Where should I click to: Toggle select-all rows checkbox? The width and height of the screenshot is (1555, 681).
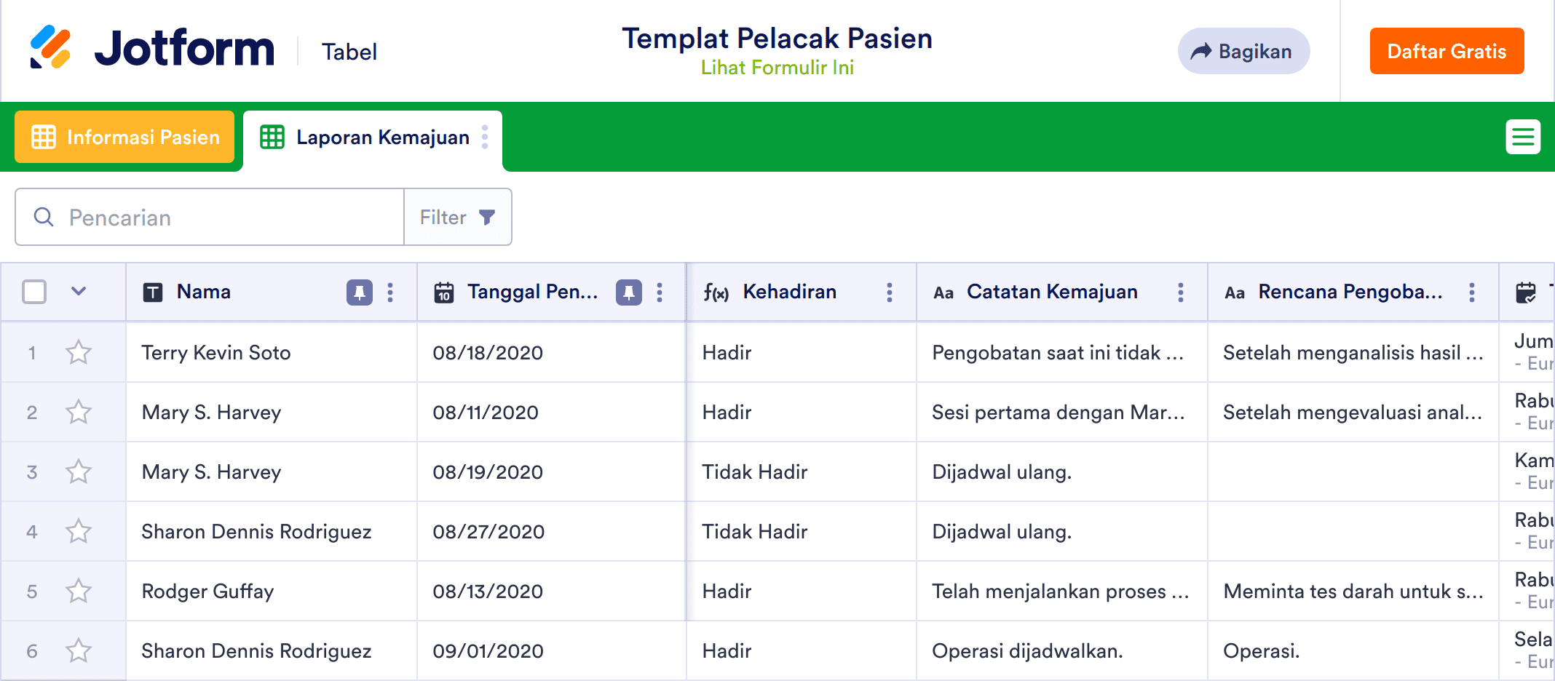click(34, 292)
